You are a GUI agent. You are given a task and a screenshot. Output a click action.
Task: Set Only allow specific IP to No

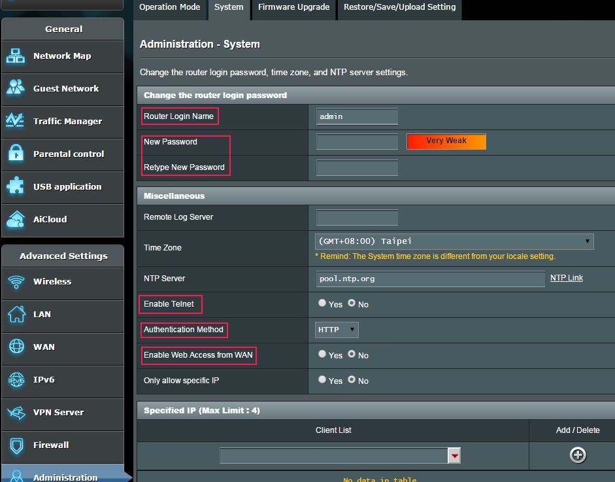click(x=352, y=379)
